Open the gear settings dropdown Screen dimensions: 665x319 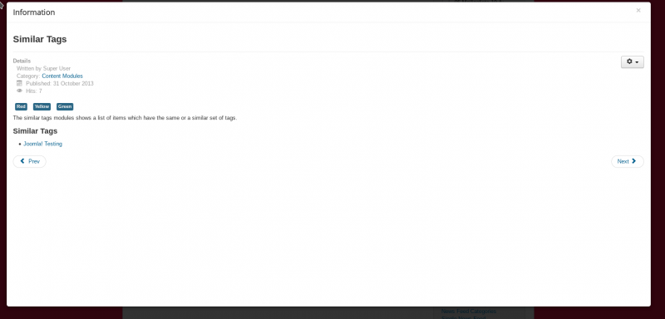click(x=632, y=61)
